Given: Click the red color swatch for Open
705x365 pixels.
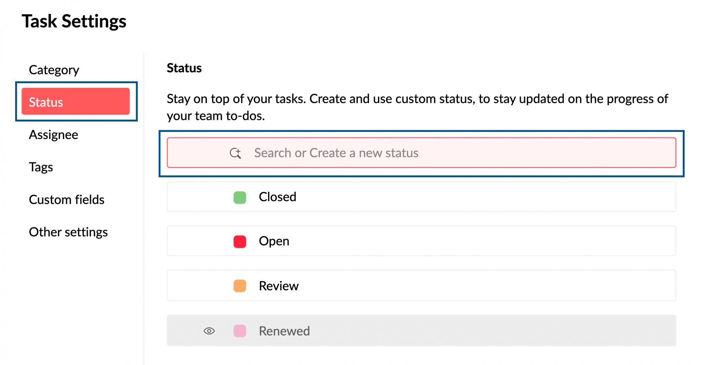Looking at the screenshot, I should pyautogui.click(x=240, y=242).
